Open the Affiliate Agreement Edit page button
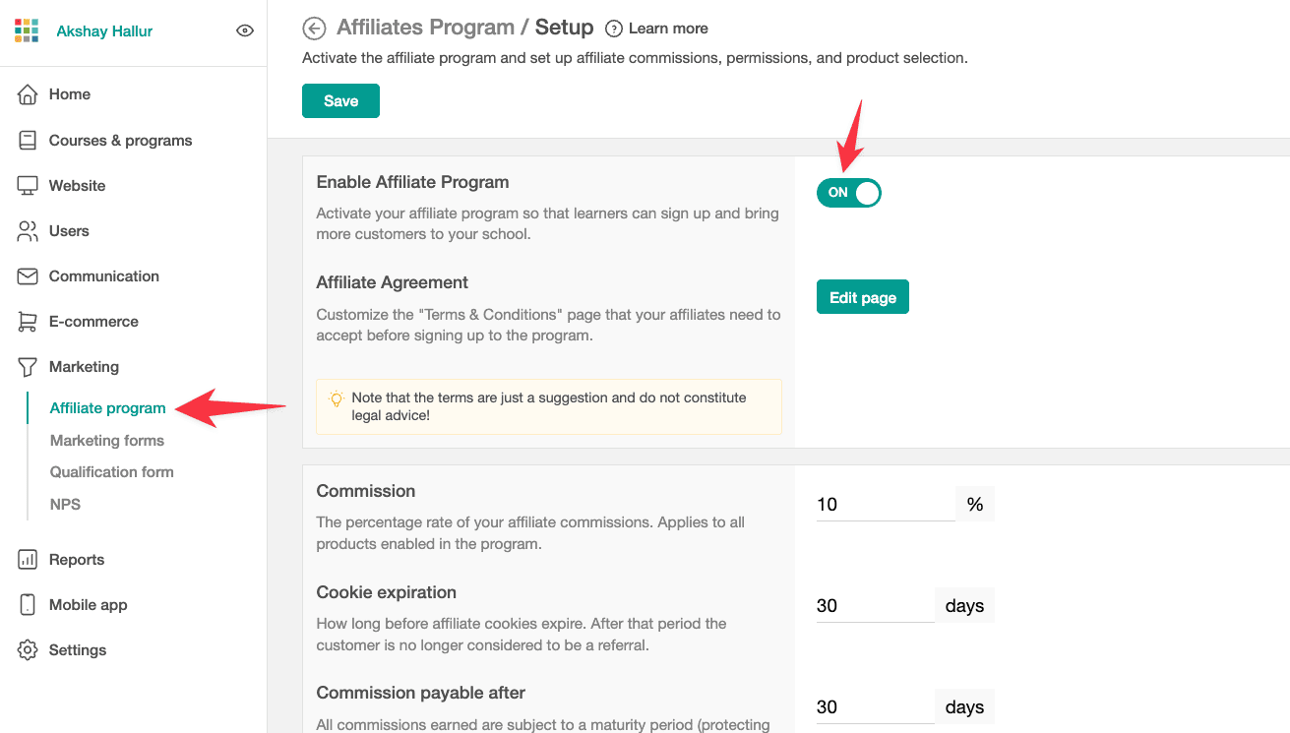This screenshot has height=733, width=1290. [x=862, y=296]
